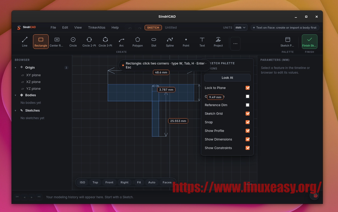338x212 pixels.
Task: Uncheck Show Constraints
Action: (x=248, y=148)
